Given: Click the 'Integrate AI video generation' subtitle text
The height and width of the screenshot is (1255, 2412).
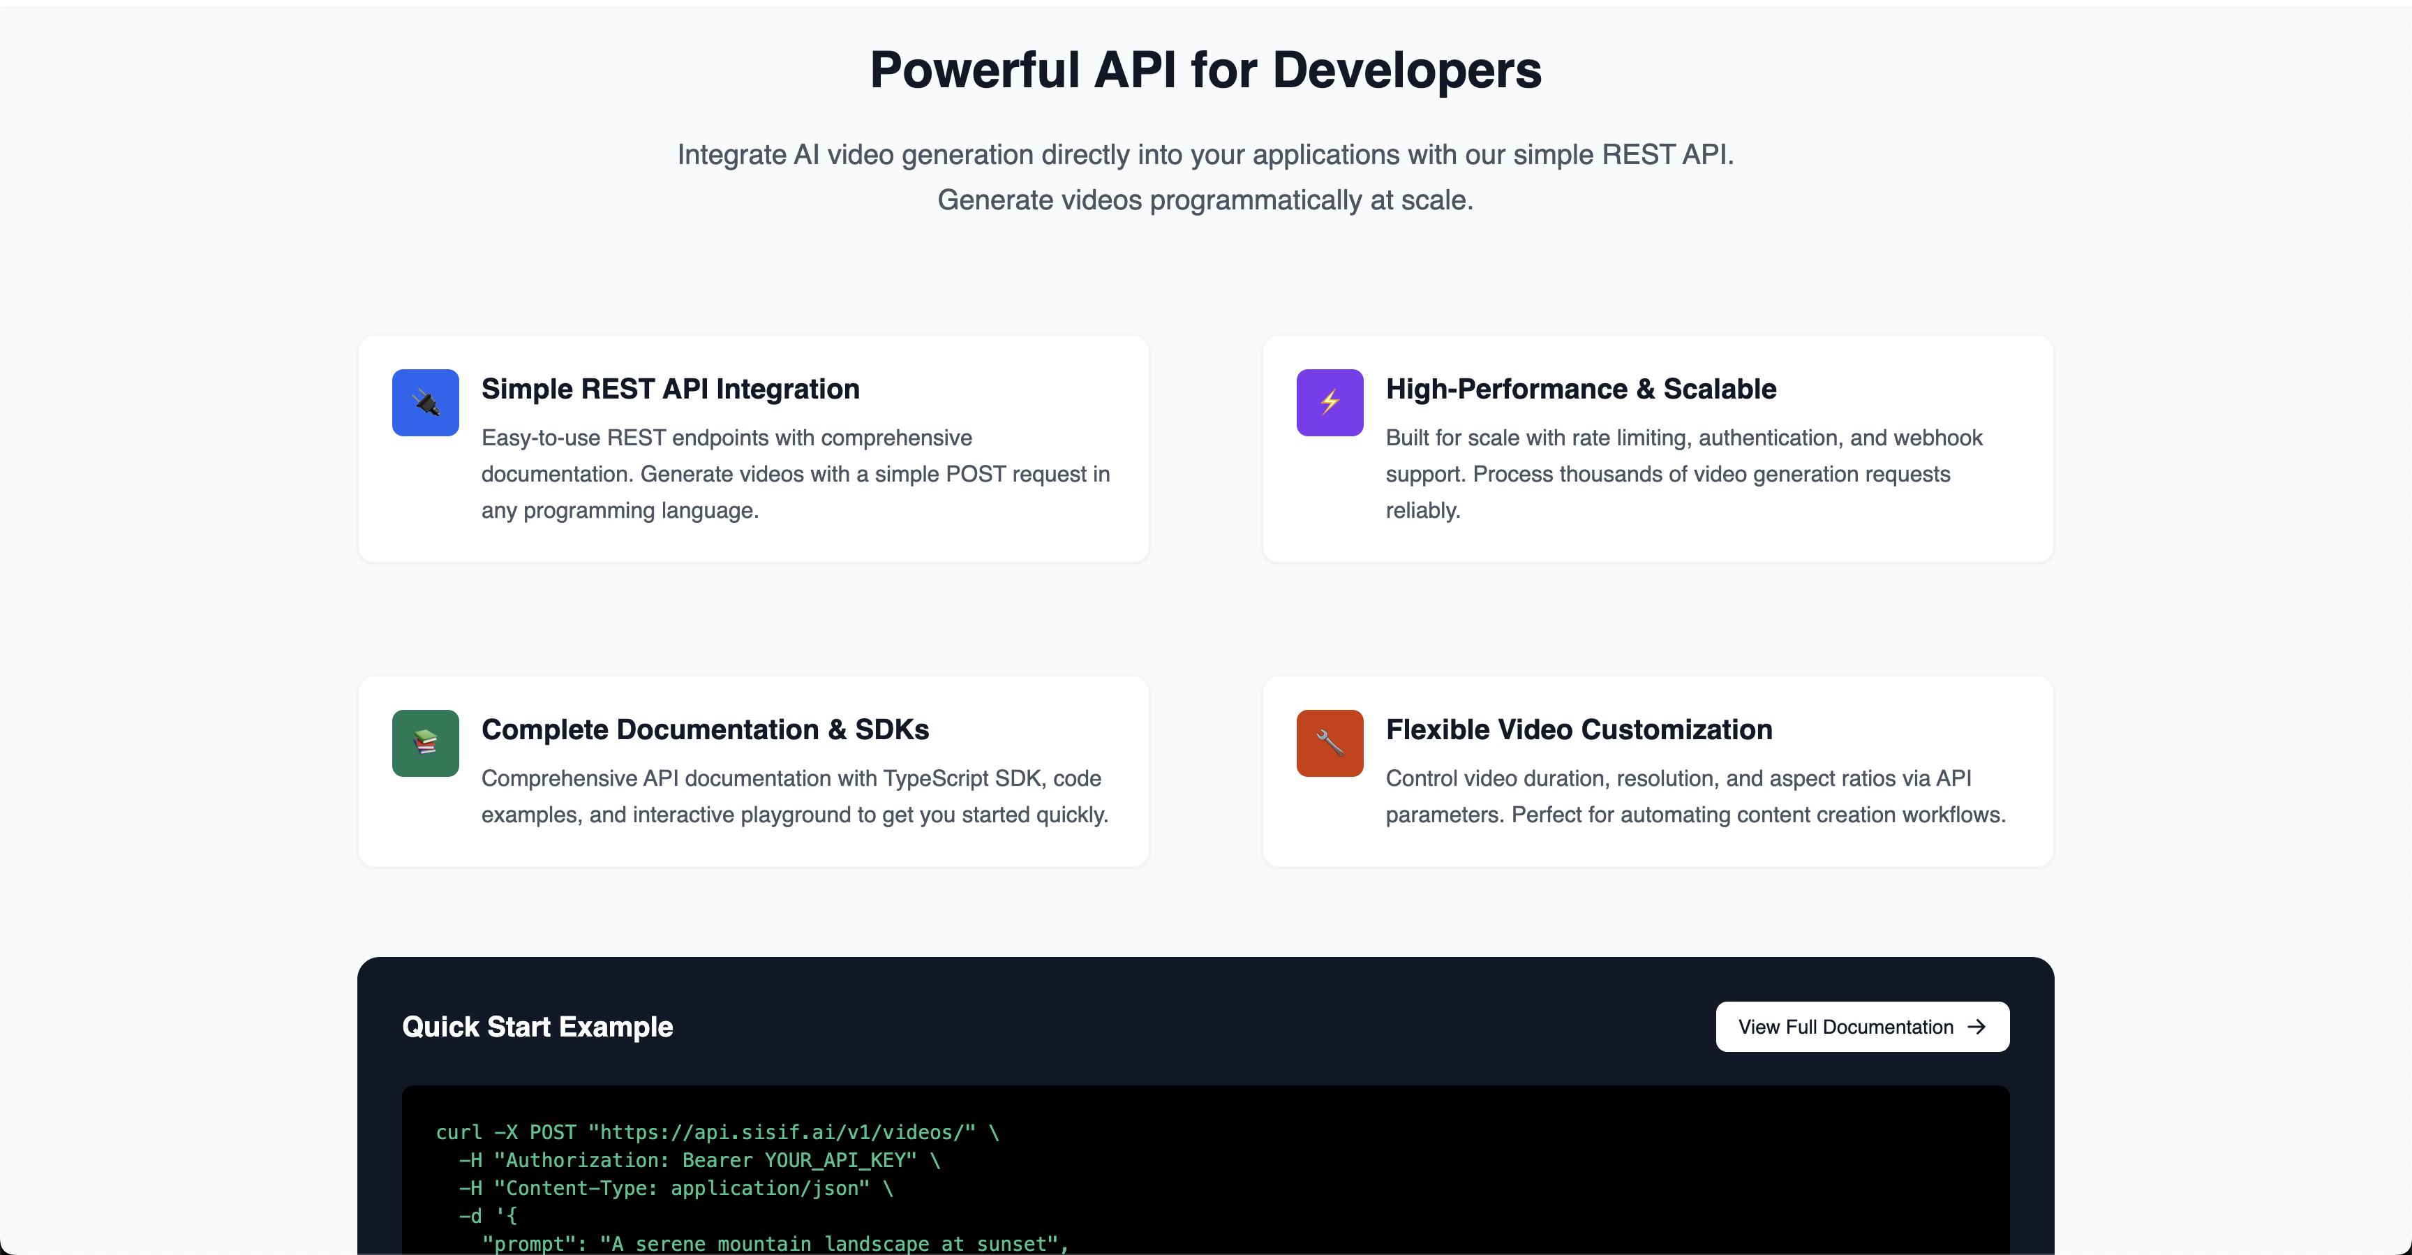Looking at the screenshot, I should tap(1206, 154).
